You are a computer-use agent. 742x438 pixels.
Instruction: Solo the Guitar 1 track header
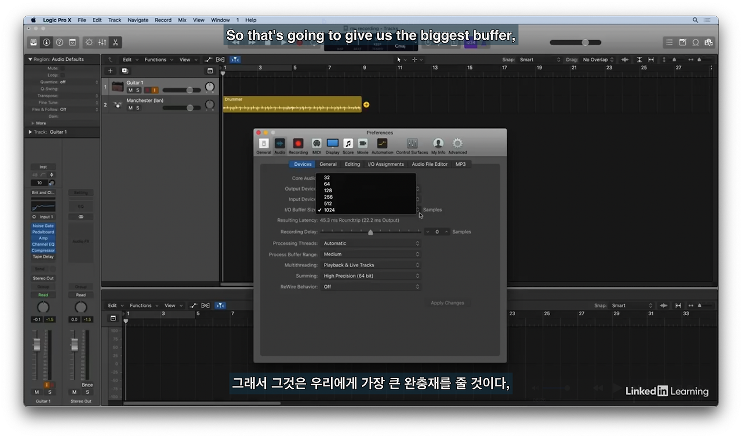pos(137,90)
